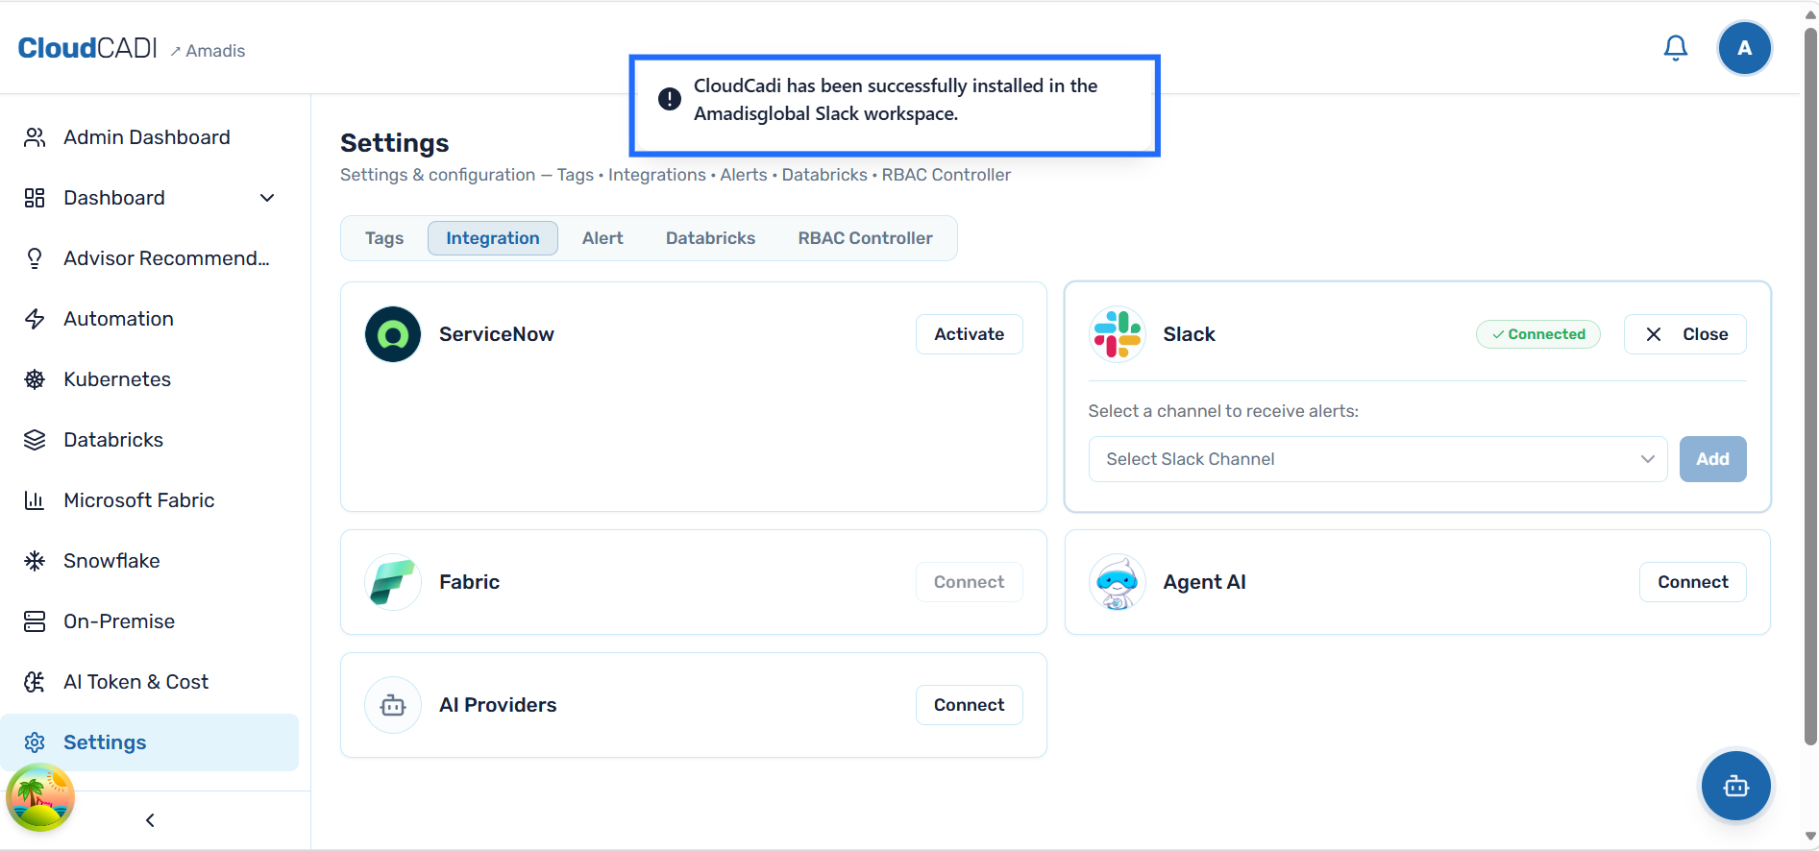Open the Select Slack Channel dropdown
The width and height of the screenshot is (1819, 851).
tap(1378, 459)
